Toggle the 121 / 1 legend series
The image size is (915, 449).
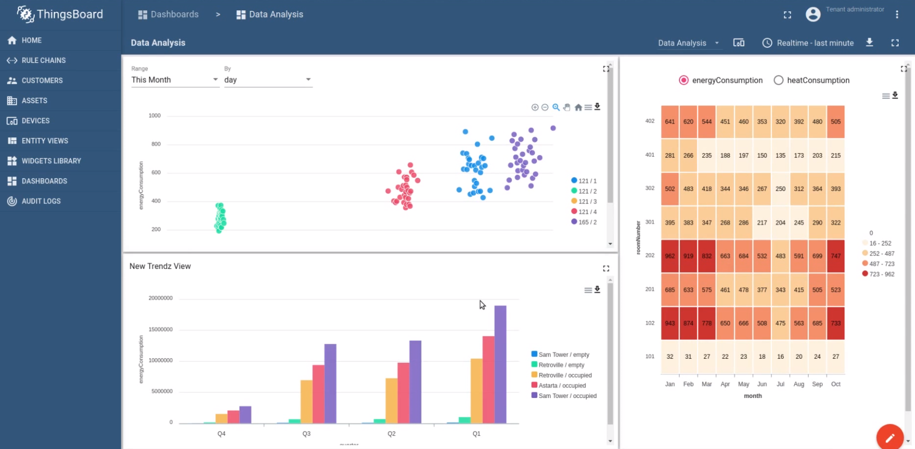(584, 181)
